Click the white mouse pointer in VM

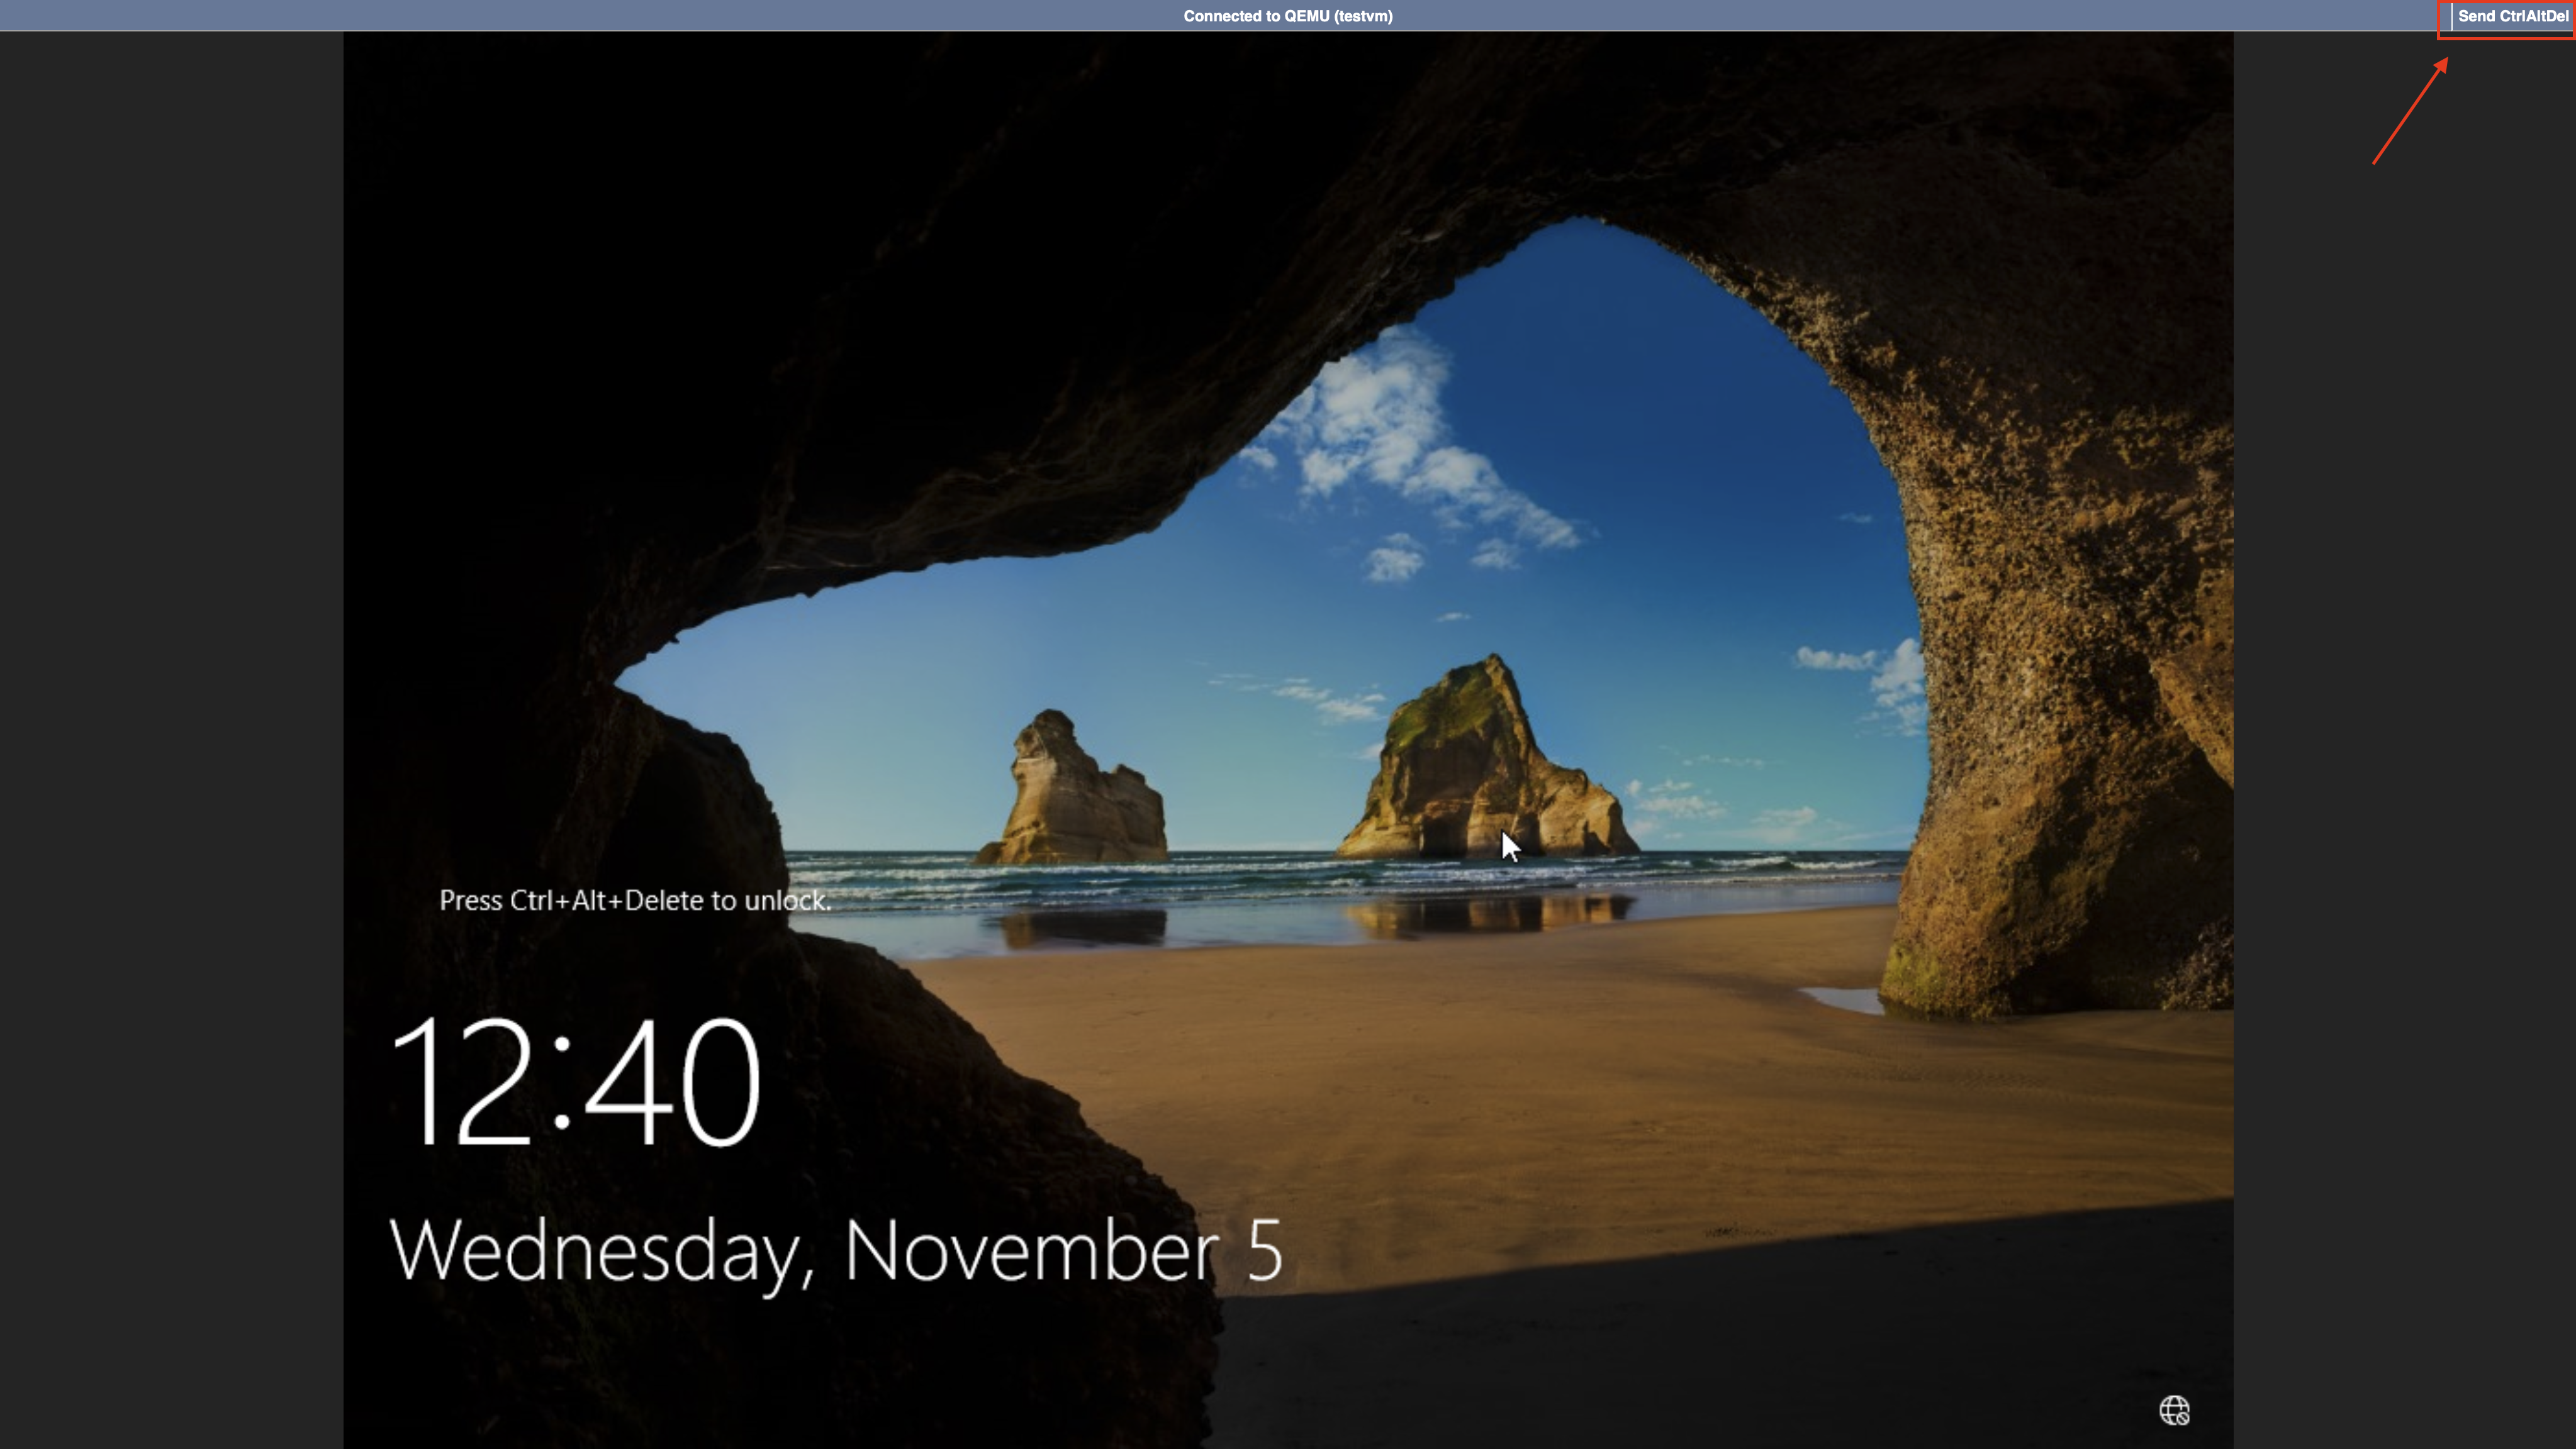[x=1508, y=845]
